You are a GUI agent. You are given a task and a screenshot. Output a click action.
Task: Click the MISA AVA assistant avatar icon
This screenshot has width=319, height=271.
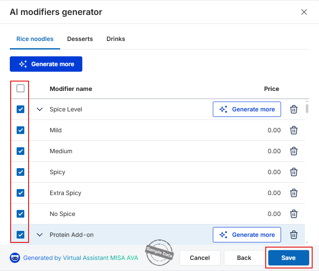15,258
